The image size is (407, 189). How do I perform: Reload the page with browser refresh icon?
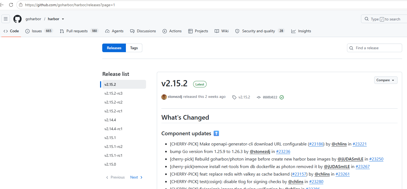click(x=11, y=5)
